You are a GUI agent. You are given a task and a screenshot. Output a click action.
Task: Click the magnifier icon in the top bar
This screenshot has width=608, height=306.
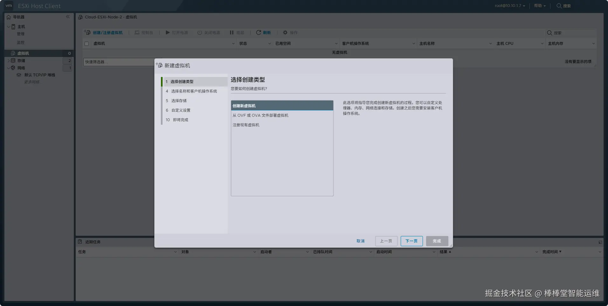(x=559, y=6)
